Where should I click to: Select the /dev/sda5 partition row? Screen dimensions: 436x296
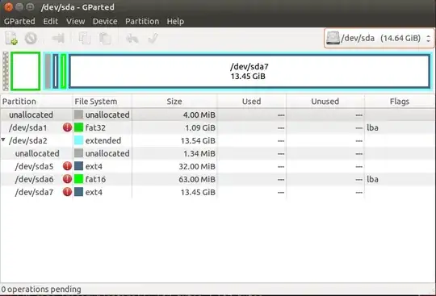tap(218, 166)
